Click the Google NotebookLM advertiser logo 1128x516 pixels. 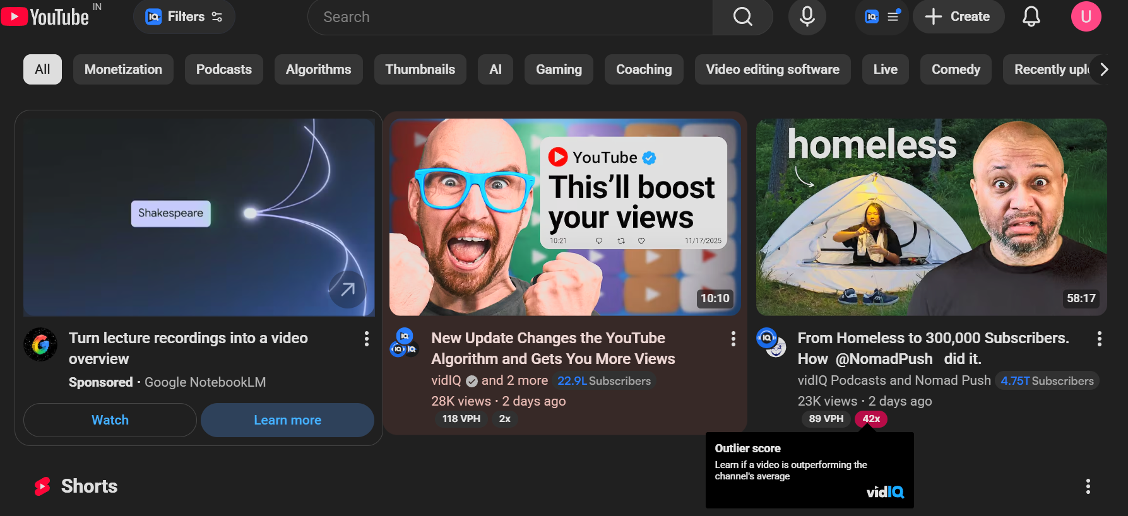click(40, 344)
